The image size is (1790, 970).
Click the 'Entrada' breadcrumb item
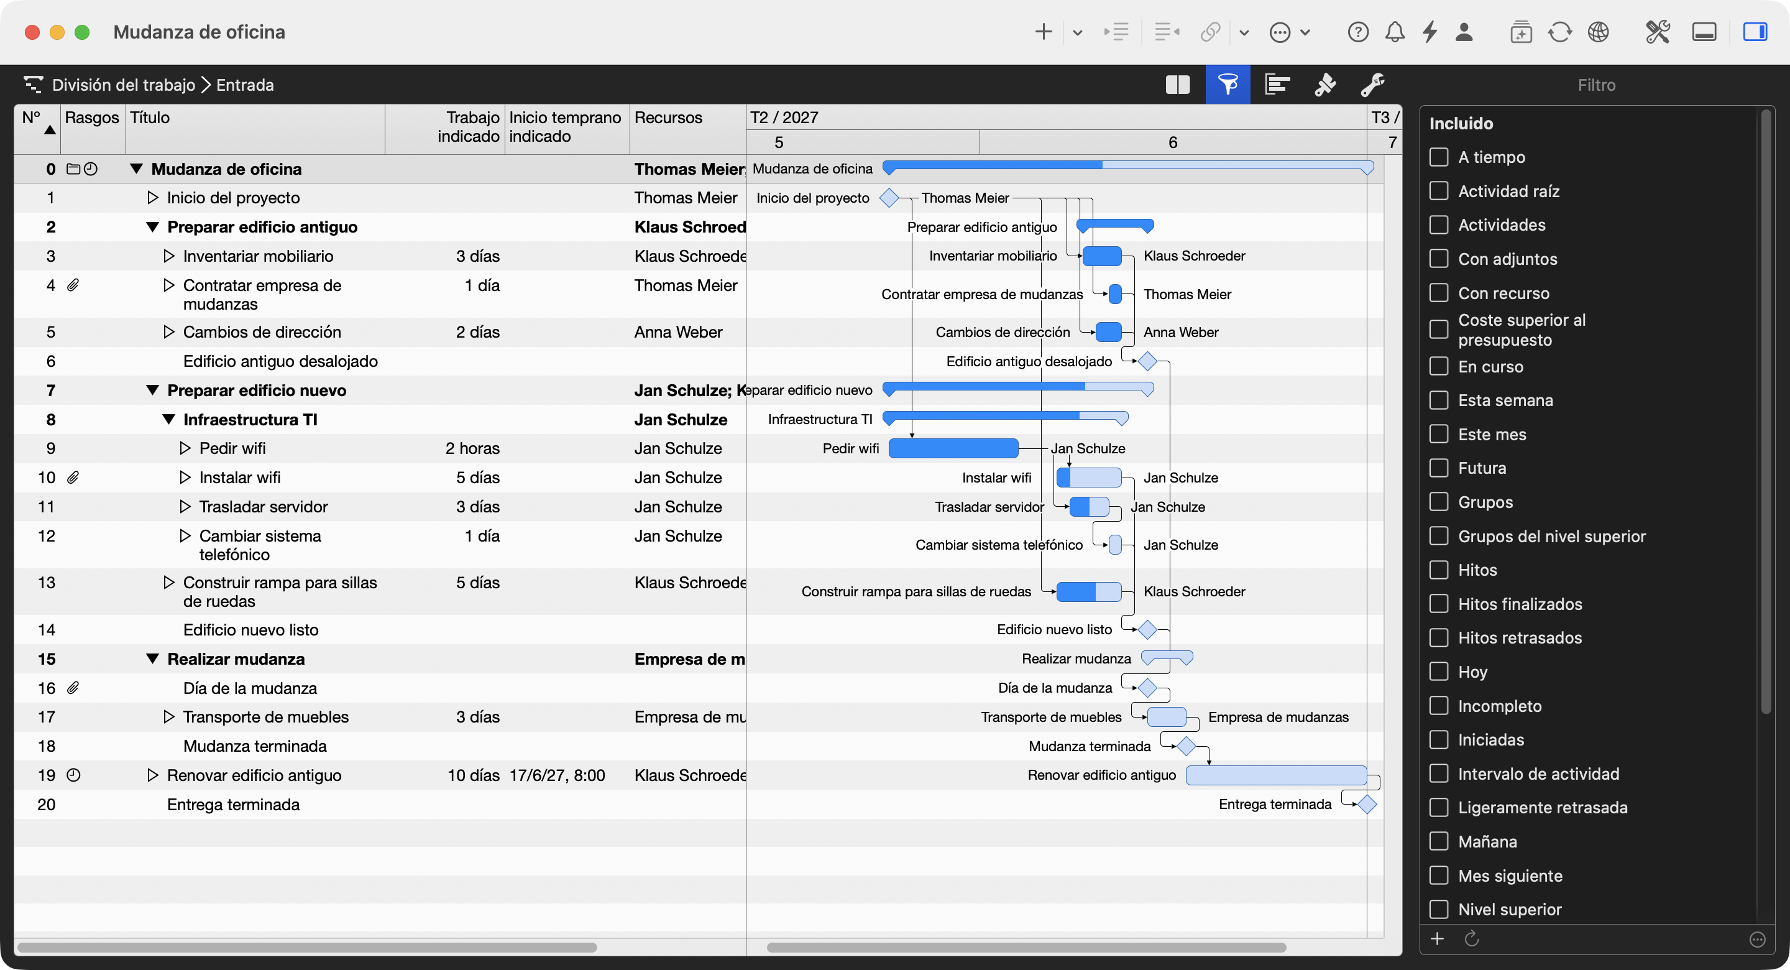point(245,85)
